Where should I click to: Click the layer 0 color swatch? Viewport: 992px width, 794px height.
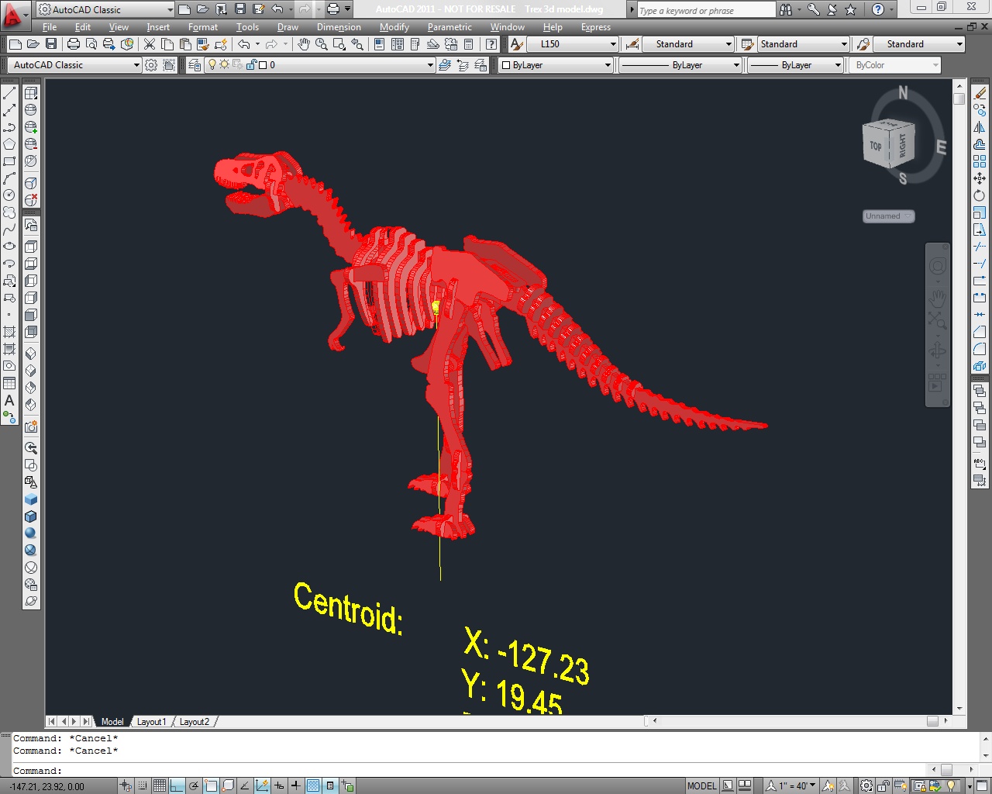point(263,65)
